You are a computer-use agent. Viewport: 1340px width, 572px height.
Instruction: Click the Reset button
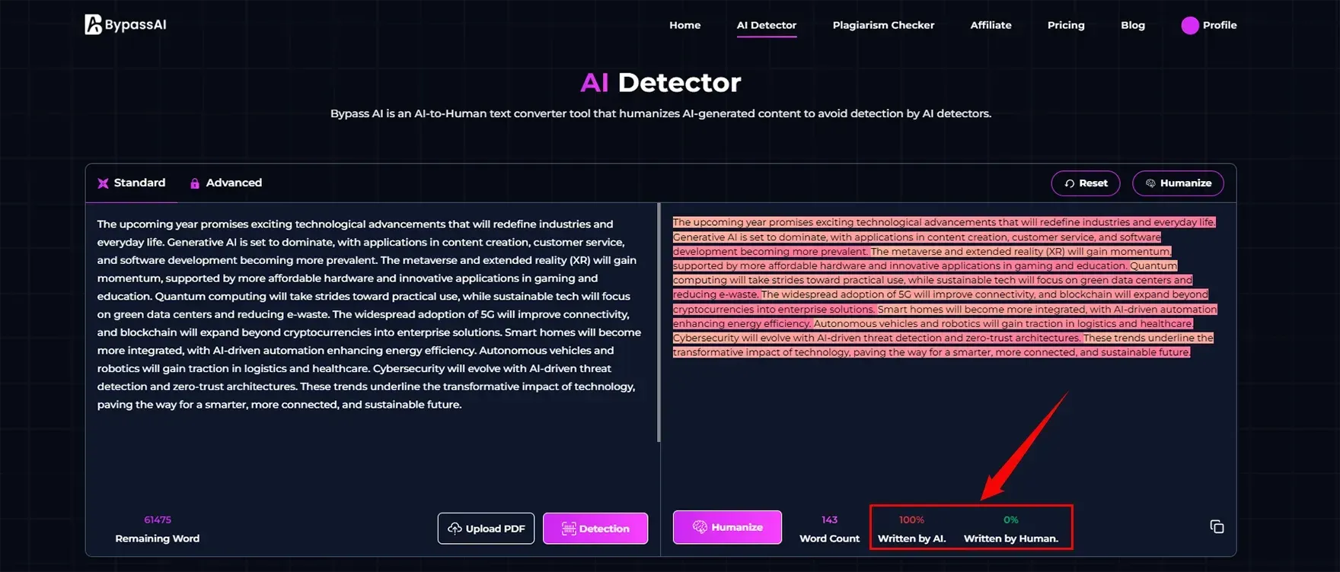(x=1086, y=183)
